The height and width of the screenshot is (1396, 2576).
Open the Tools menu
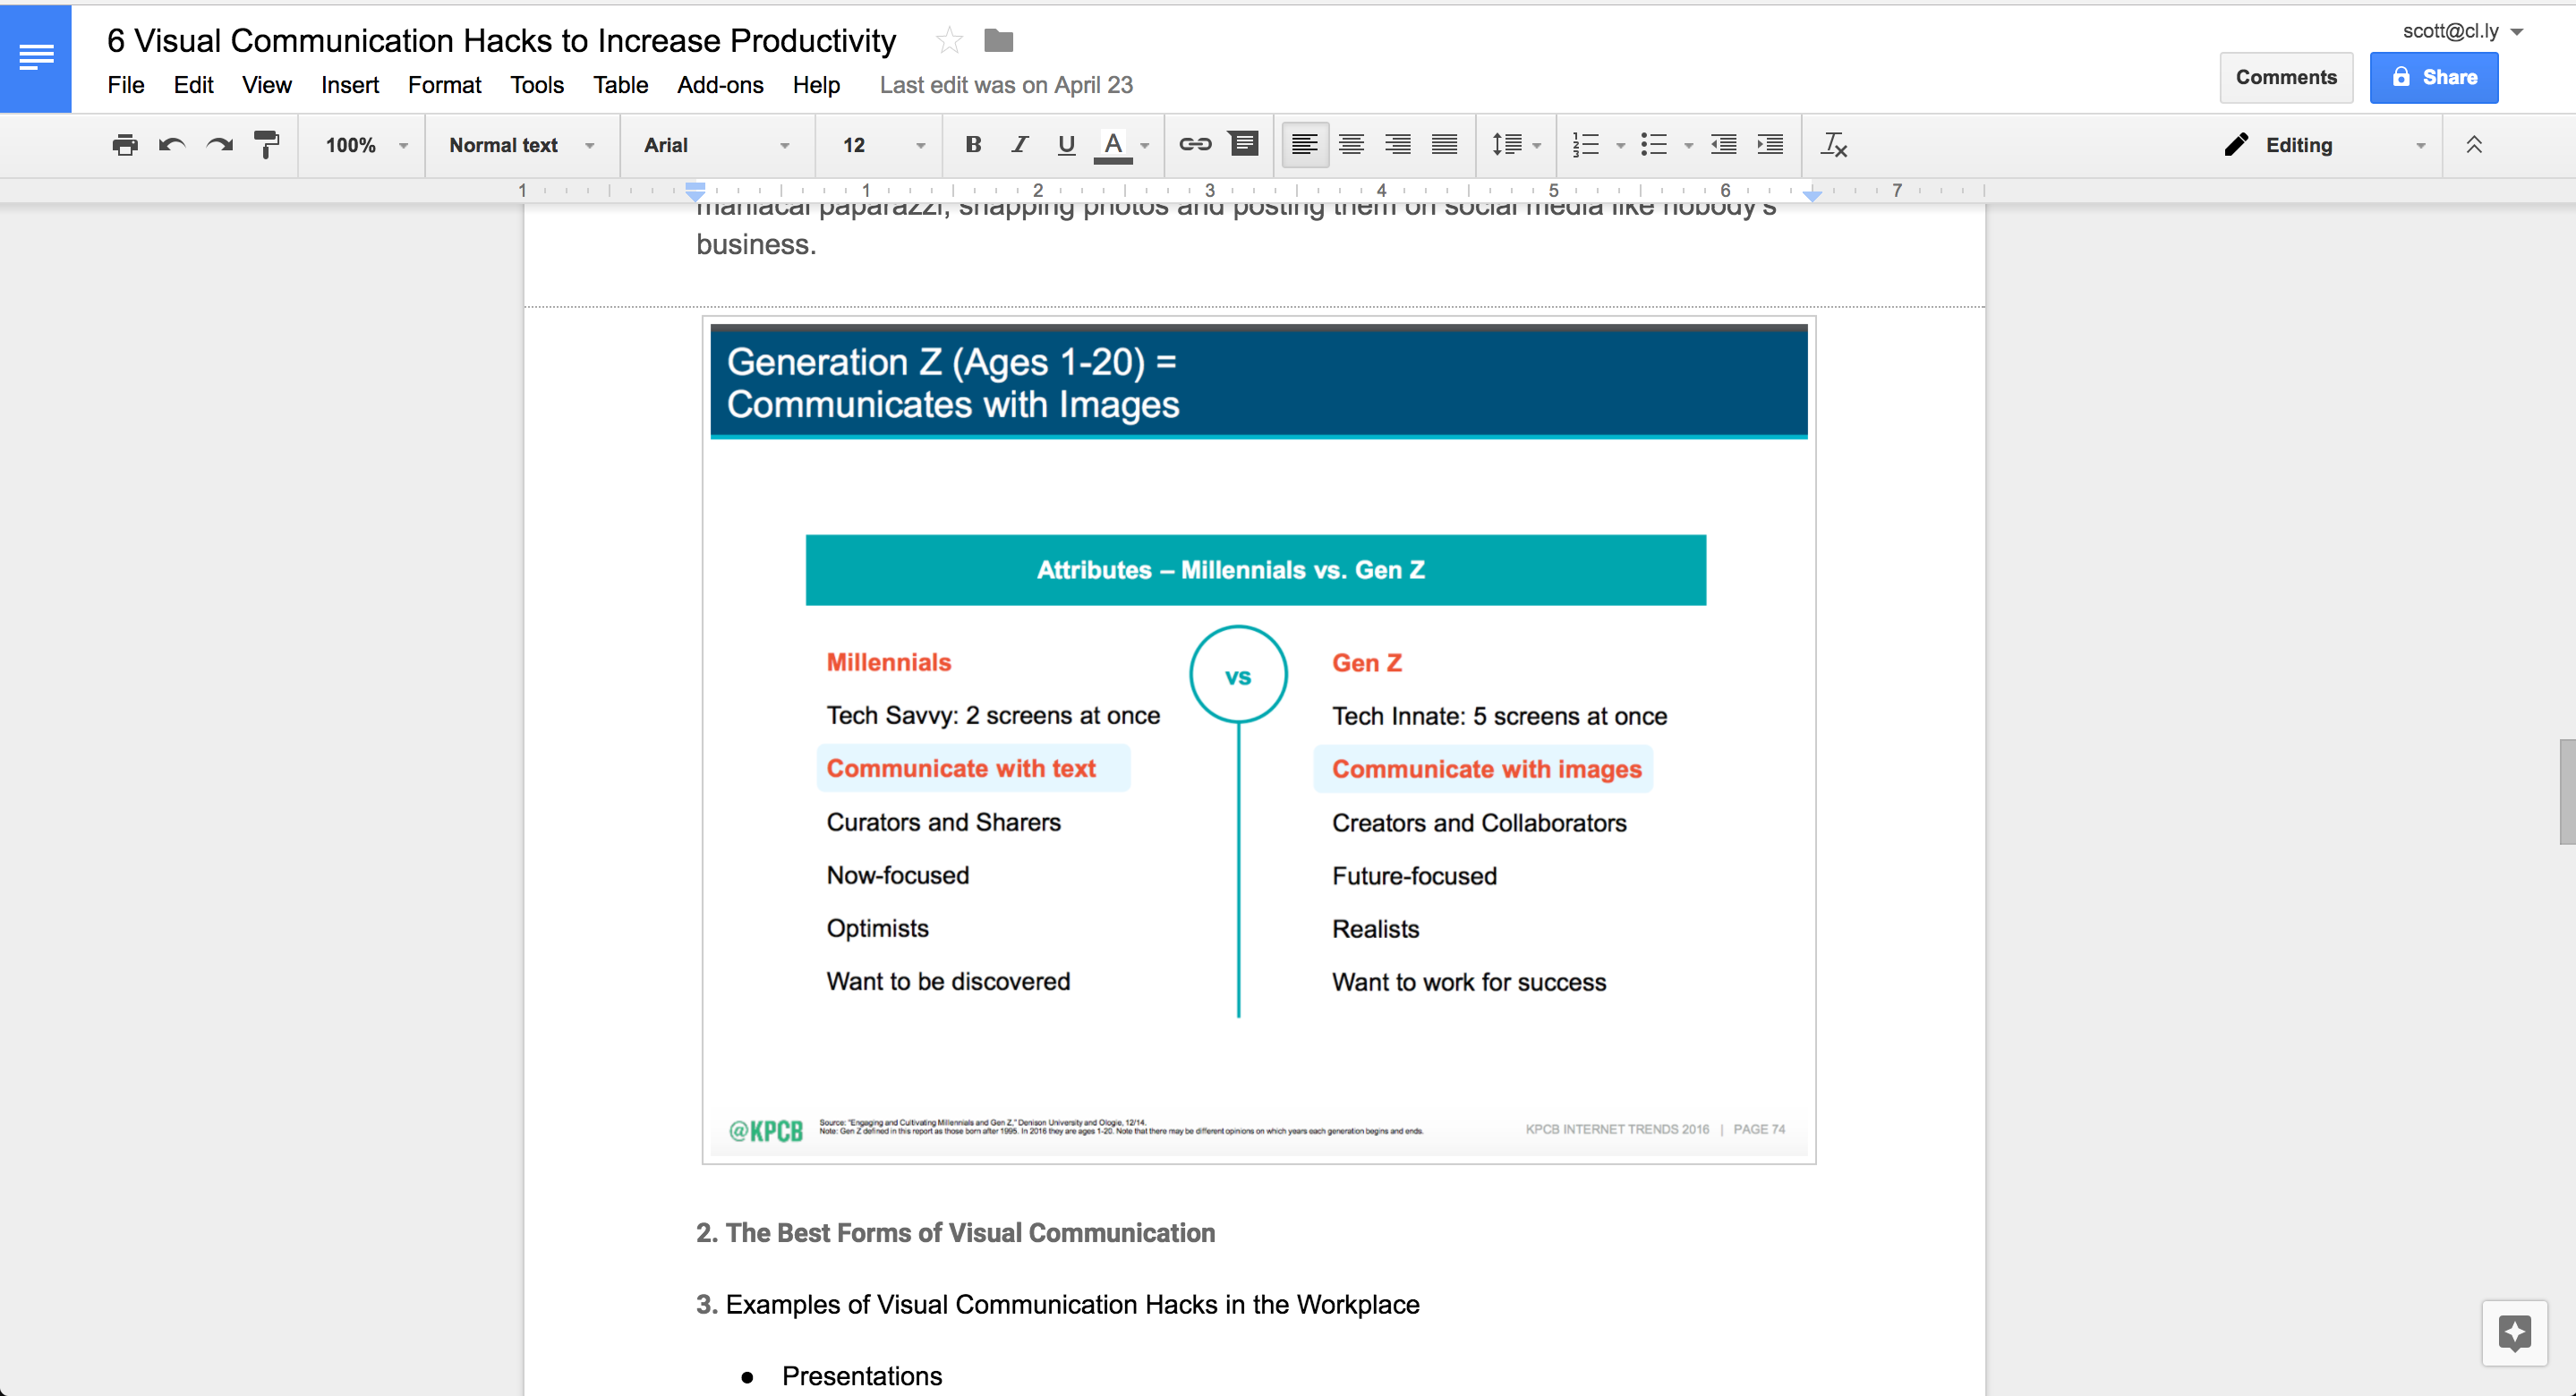click(537, 85)
